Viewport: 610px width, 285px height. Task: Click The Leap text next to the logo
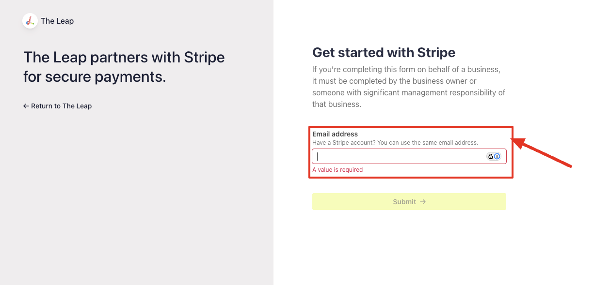pos(57,21)
